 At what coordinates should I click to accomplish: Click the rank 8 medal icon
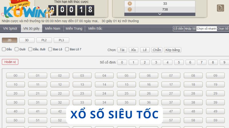click(130, 4)
